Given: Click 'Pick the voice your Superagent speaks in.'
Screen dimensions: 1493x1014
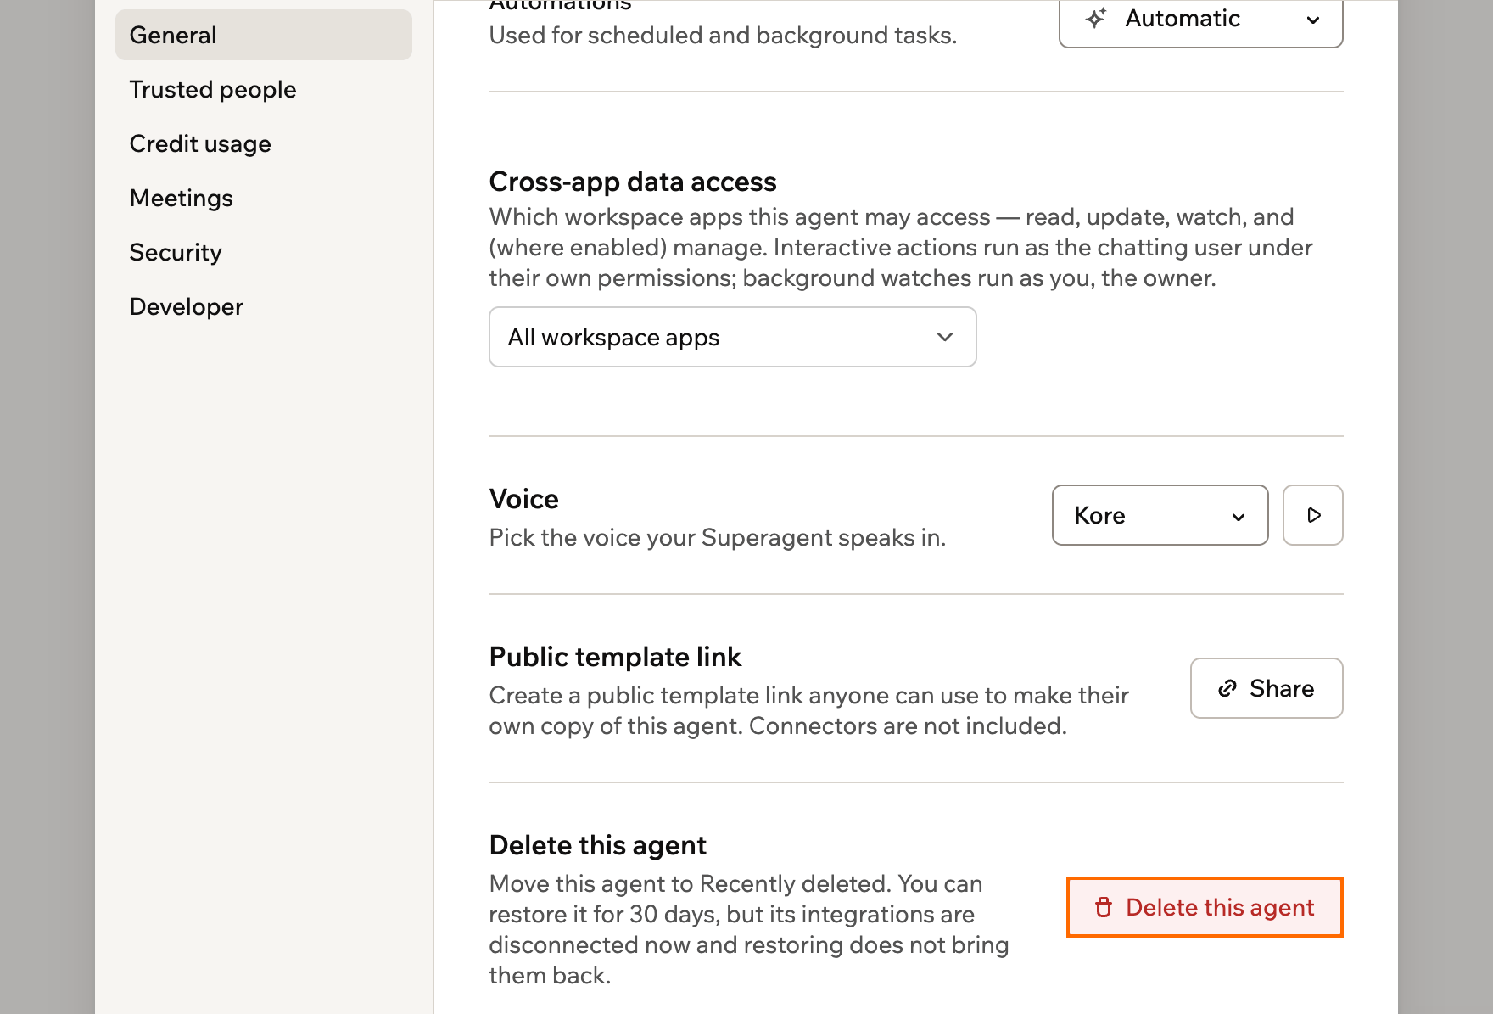Looking at the screenshot, I should 717,538.
